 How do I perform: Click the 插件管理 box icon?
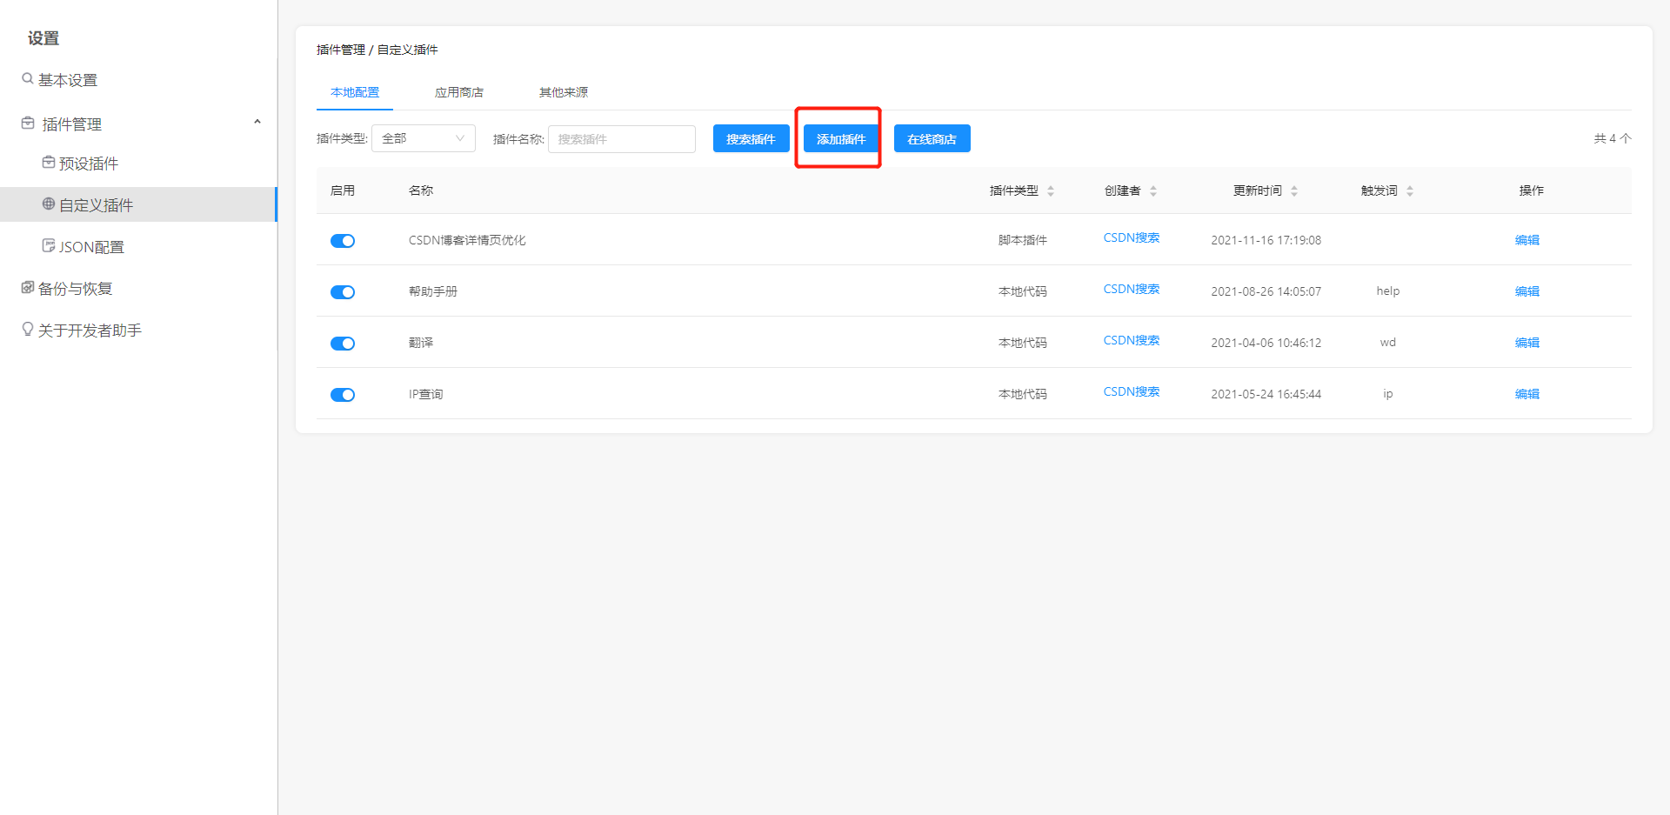click(x=28, y=124)
